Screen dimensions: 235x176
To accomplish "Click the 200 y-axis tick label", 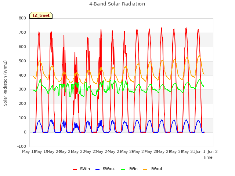I will coord(22,103).
